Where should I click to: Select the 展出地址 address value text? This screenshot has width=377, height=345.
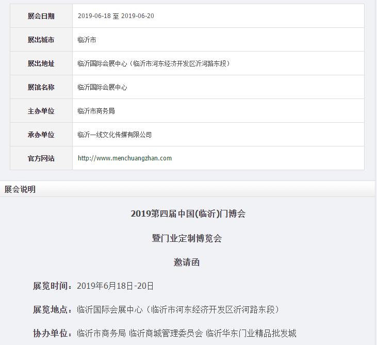[x=154, y=63]
